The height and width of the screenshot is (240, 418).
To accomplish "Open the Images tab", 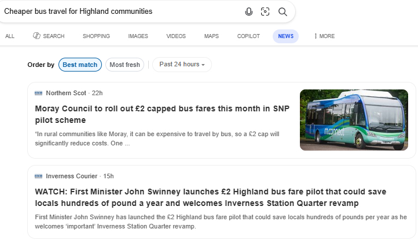I will click(x=138, y=36).
